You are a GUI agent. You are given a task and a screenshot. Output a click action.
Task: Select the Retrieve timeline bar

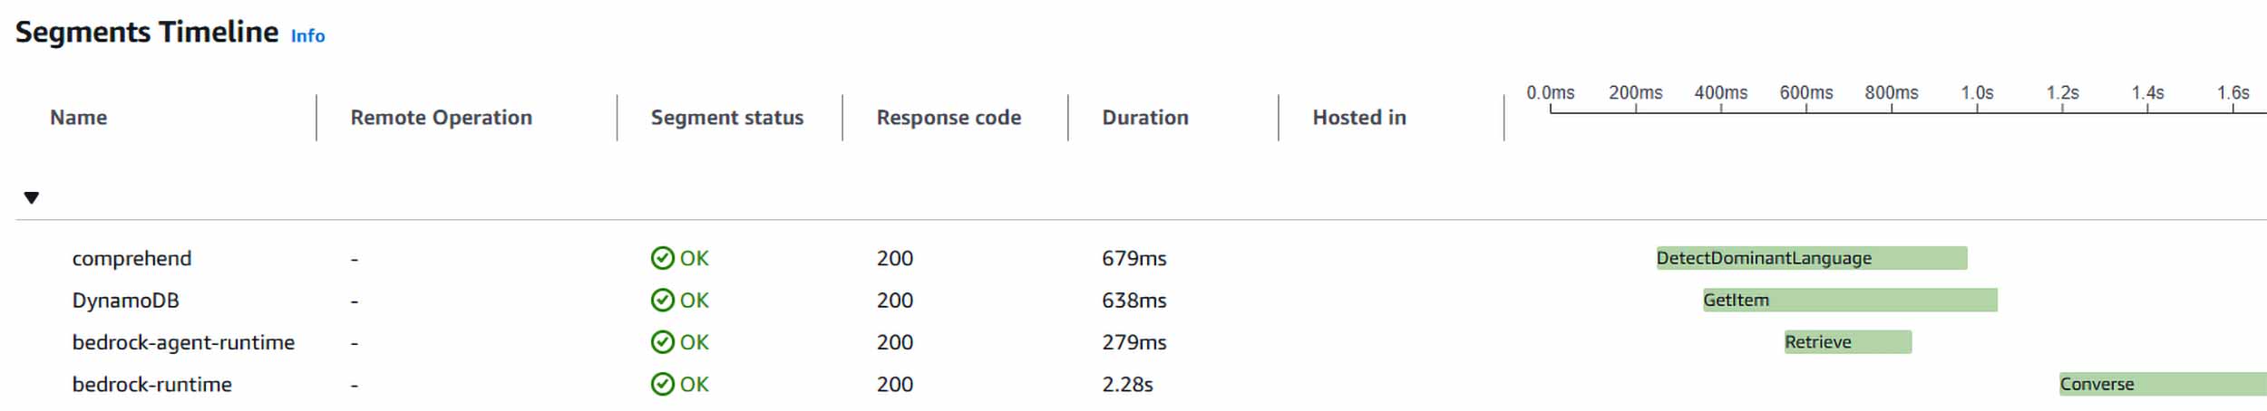click(1848, 342)
